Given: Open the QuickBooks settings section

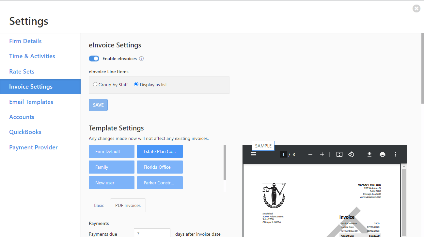Looking at the screenshot, I should coord(25,132).
